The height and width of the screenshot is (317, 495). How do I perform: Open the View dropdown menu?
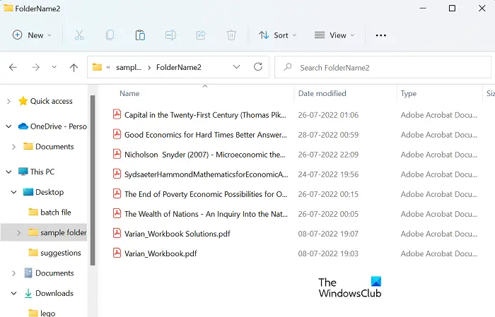334,35
